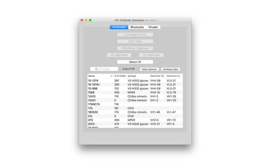Click IC50/Strain Alignment button
Viewport: 266px width, 166px height.
(x=135, y=48)
